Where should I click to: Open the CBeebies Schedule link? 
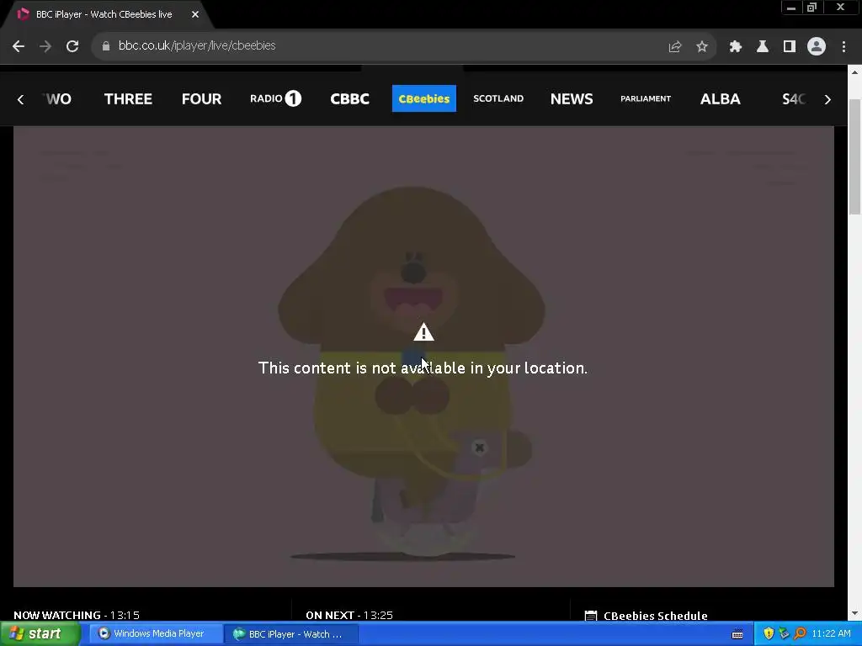coord(655,616)
